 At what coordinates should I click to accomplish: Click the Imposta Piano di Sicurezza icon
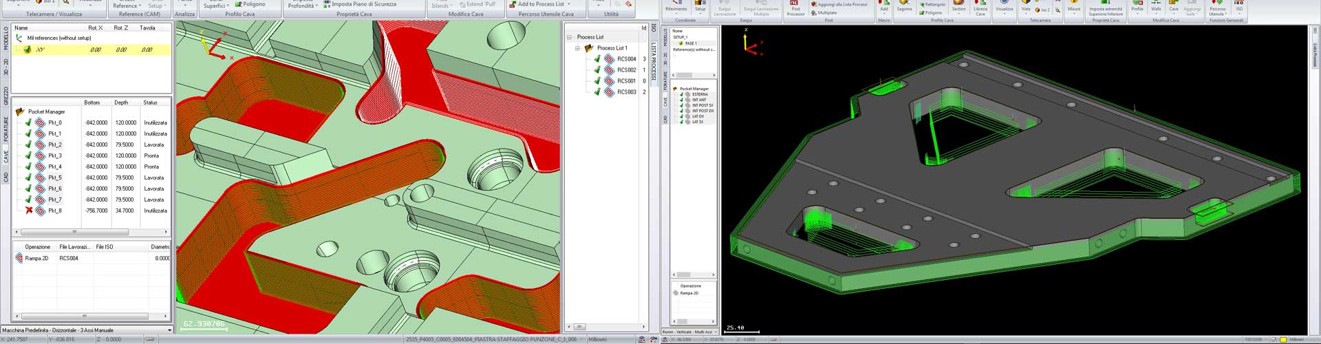point(327,4)
